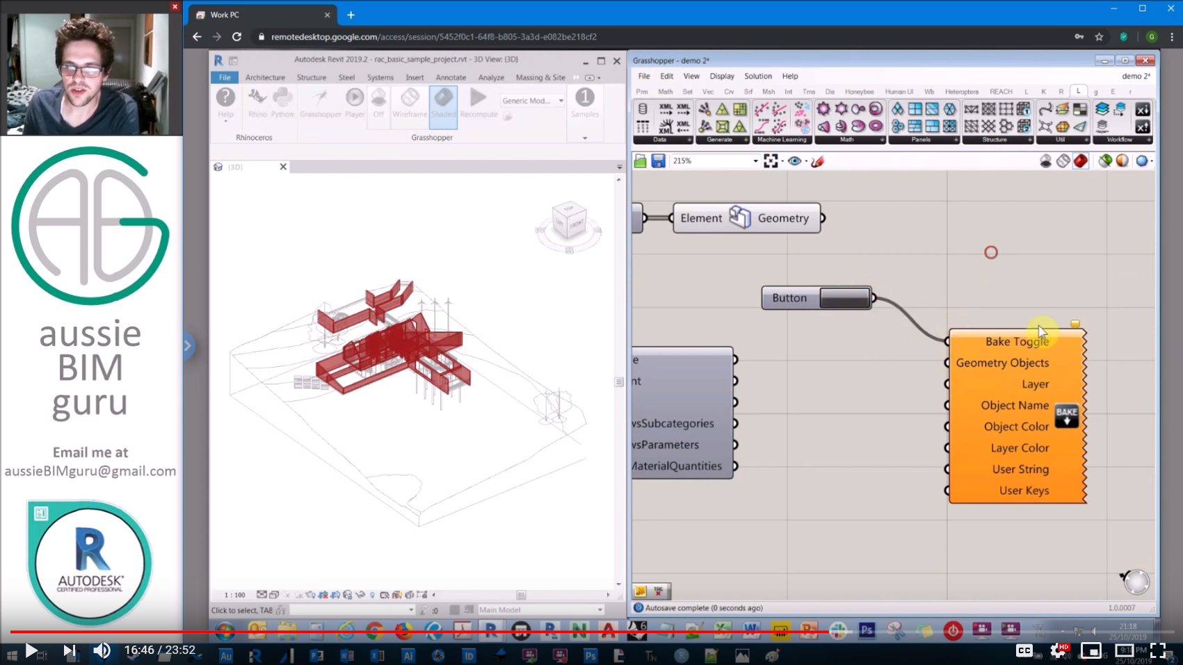Switch to the Honeybee component tab
This screenshot has height=665, width=1183.
point(859,92)
